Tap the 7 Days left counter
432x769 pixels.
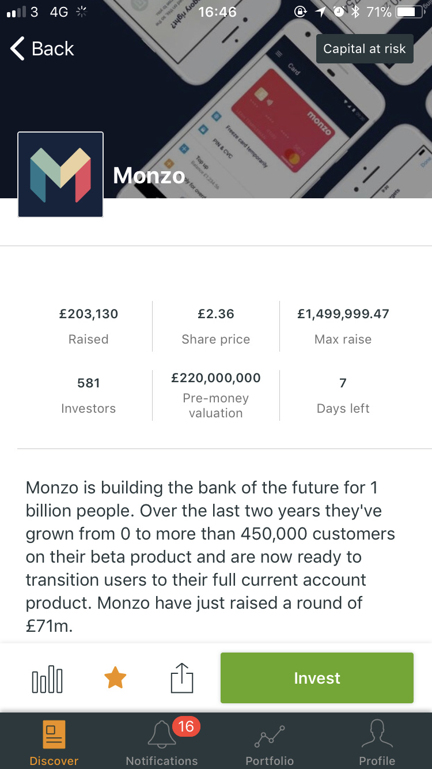point(343,383)
